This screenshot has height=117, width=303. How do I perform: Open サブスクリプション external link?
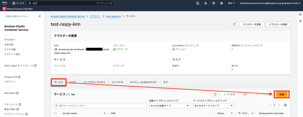[x=16, y=114]
